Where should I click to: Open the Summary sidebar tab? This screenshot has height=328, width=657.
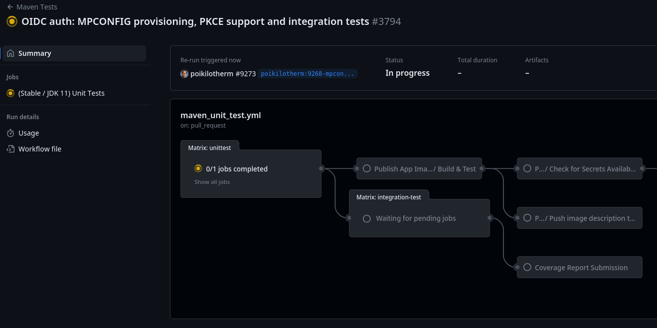[x=35, y=53]
